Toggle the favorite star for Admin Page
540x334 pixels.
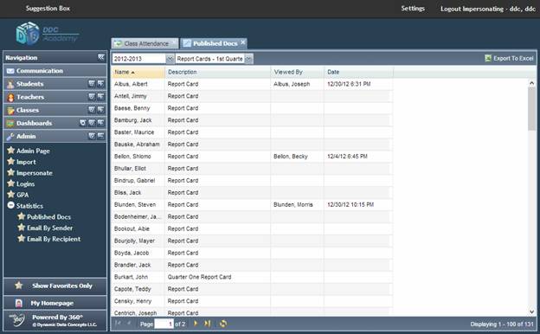(11, 151)
